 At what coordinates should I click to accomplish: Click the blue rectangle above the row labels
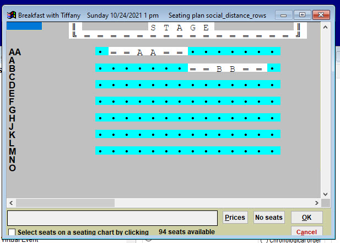click(x=24, y=26)
